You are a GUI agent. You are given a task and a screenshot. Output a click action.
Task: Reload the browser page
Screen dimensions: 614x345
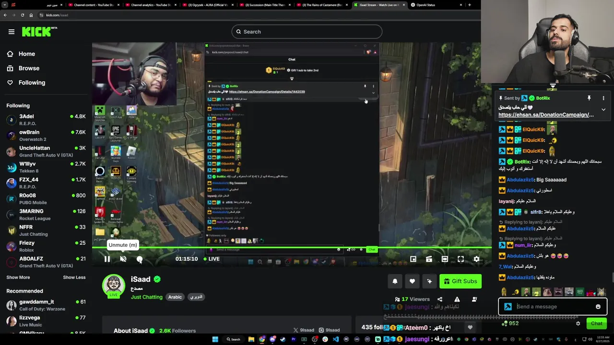click(22, 15)
